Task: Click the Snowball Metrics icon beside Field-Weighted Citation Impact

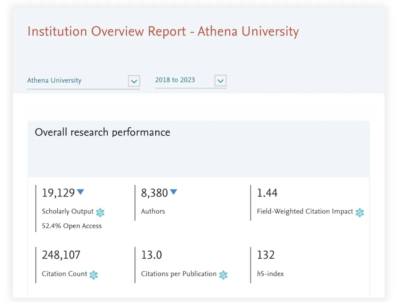Action: 360,212
